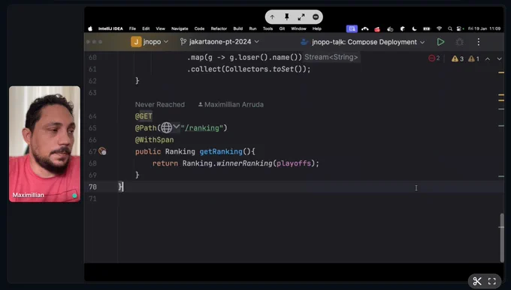Click the Stream<String> inlay hint
This screenshot has width=511, height=290.
click(x=331, y=57)
